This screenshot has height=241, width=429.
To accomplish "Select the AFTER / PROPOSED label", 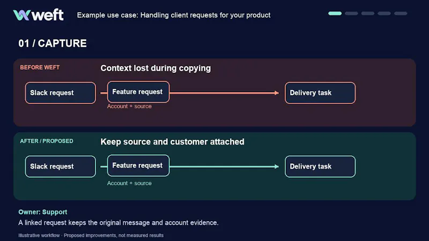I will click(x=47, y=141).
